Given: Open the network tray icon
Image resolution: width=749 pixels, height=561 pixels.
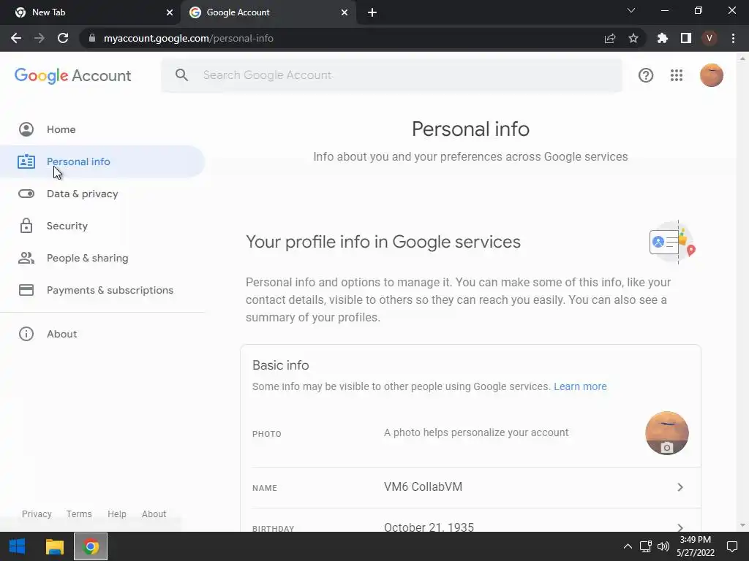Looking at the screenshot, I should click(645, 546).
